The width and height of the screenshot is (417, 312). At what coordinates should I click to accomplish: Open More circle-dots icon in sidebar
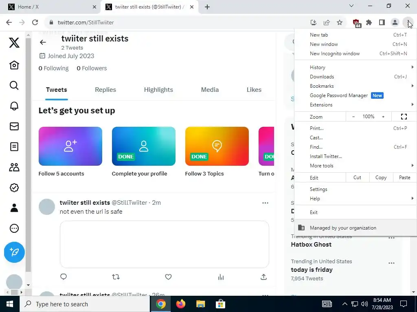pyautogui.click(x=14, y=228)
